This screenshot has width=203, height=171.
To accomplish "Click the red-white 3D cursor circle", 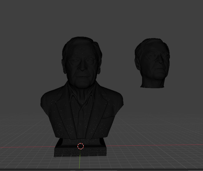I will [80, 146].
